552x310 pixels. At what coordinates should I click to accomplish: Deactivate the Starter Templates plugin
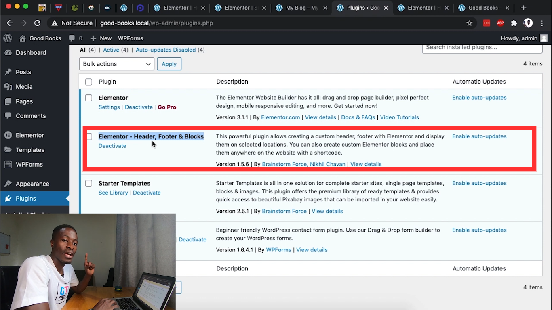click(x=147, y=193)
